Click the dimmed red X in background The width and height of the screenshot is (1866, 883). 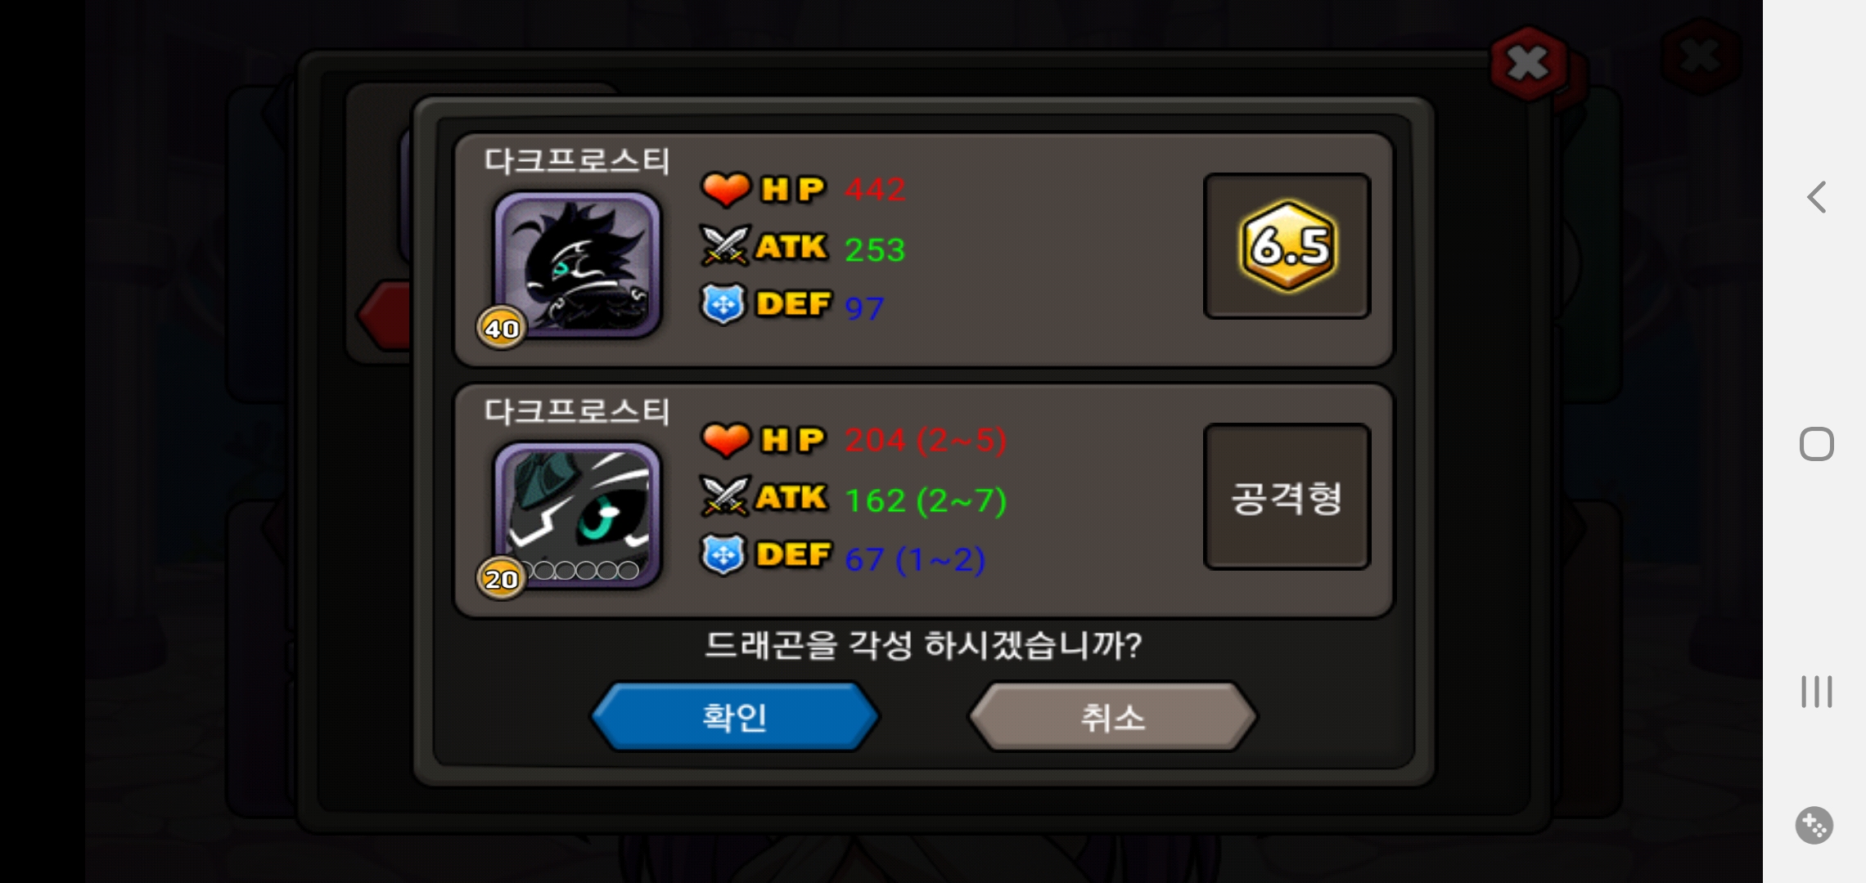[x=1702, y=56]
